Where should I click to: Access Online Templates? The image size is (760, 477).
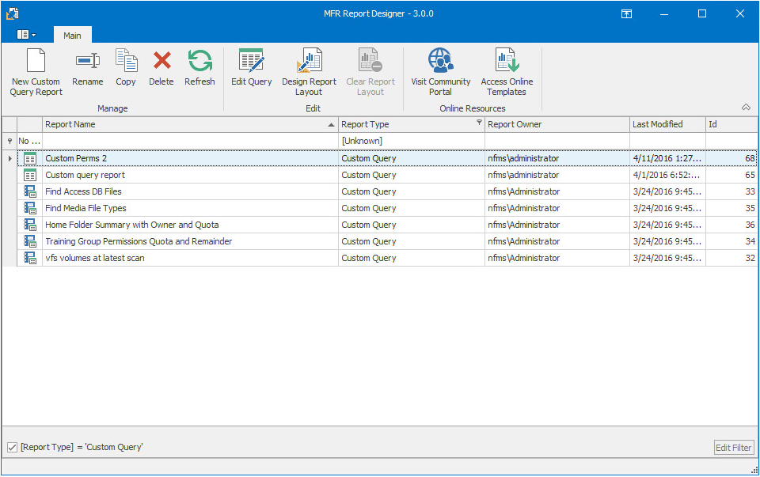click(507, 70)
